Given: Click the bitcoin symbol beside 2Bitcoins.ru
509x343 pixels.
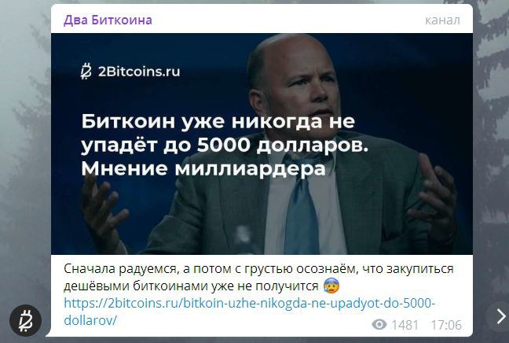Looking at the screenshot, I should pyautogui.click(x=86, y=72).
